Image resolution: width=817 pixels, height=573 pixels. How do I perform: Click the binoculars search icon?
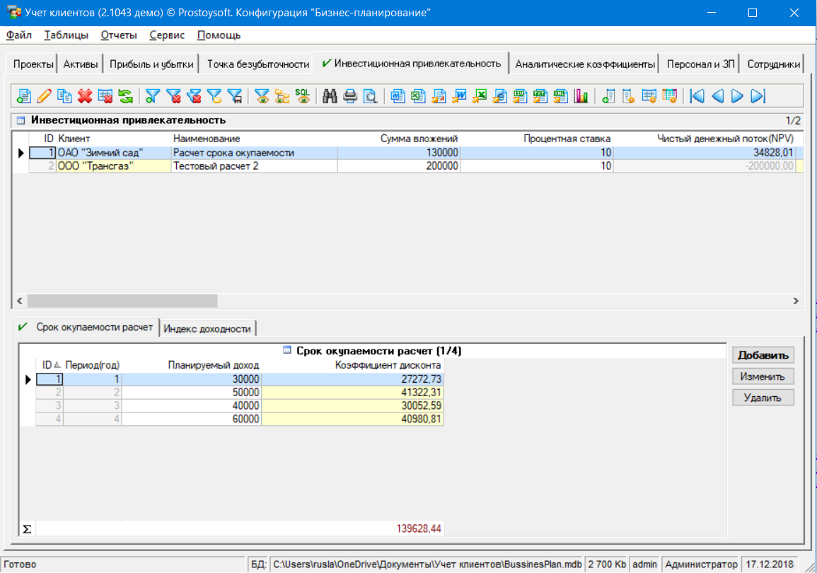coord(330,96)
